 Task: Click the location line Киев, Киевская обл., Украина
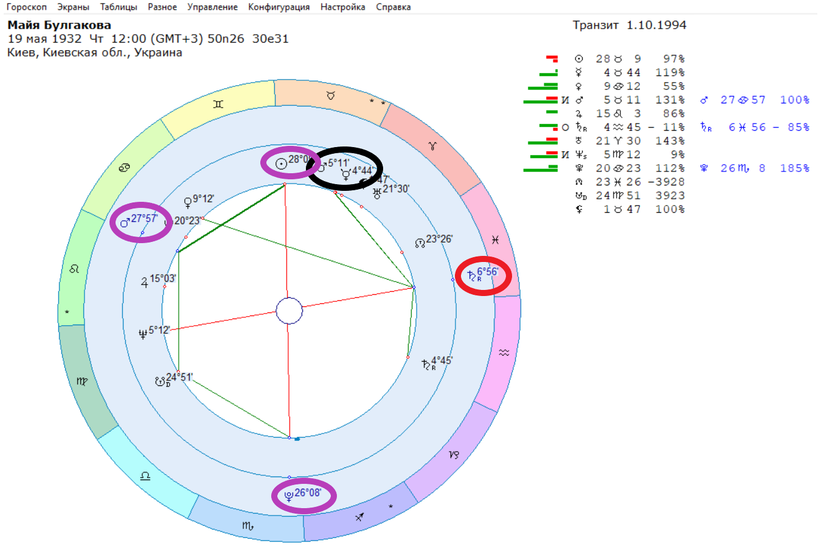tap(95, 52)
